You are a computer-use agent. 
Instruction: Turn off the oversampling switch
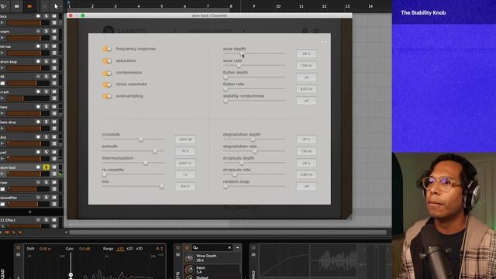[x=107, y=96]
